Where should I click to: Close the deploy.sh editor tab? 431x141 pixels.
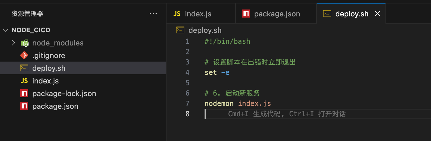pyautogui.click(x=377, y=14)
